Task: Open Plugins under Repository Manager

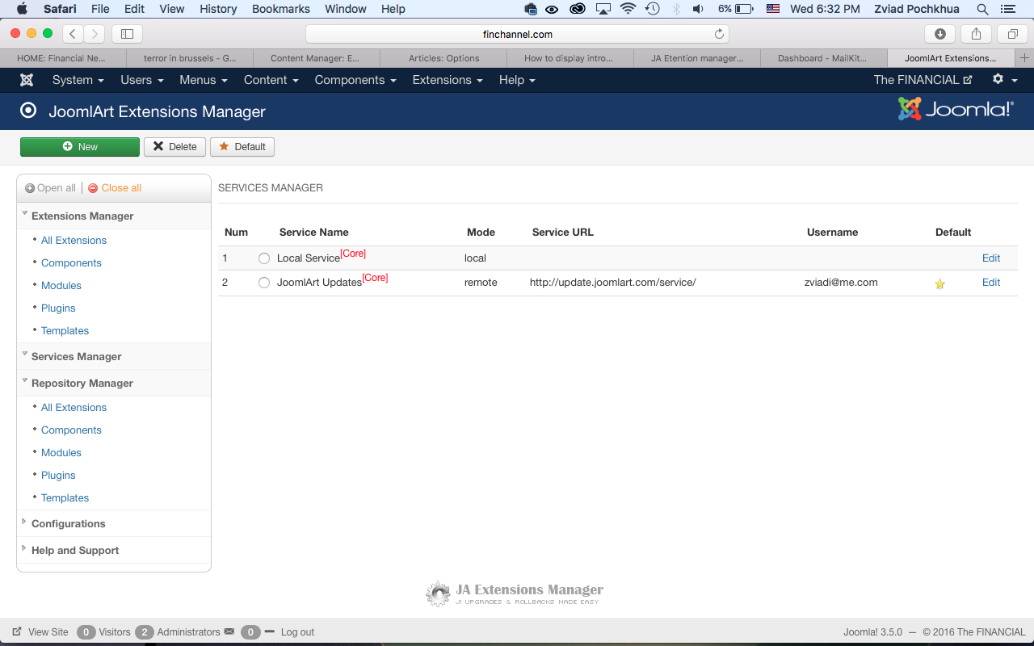Action: pos(58,475)
